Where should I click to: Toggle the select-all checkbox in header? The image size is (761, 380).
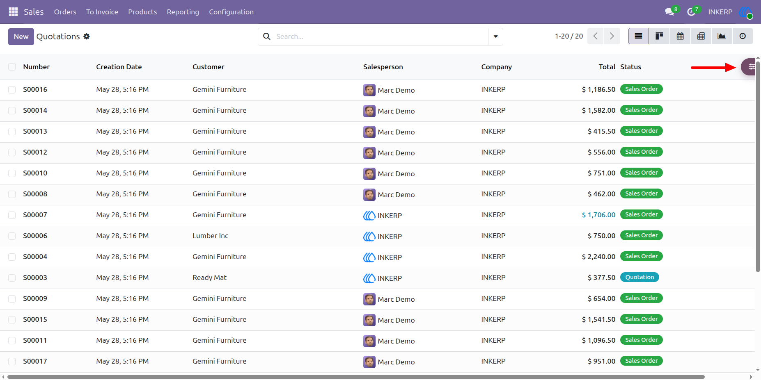(x=12, y=67)
